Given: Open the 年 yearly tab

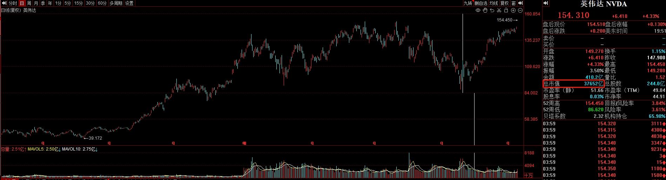Looking at the screenshot, I should pos(50,3).
